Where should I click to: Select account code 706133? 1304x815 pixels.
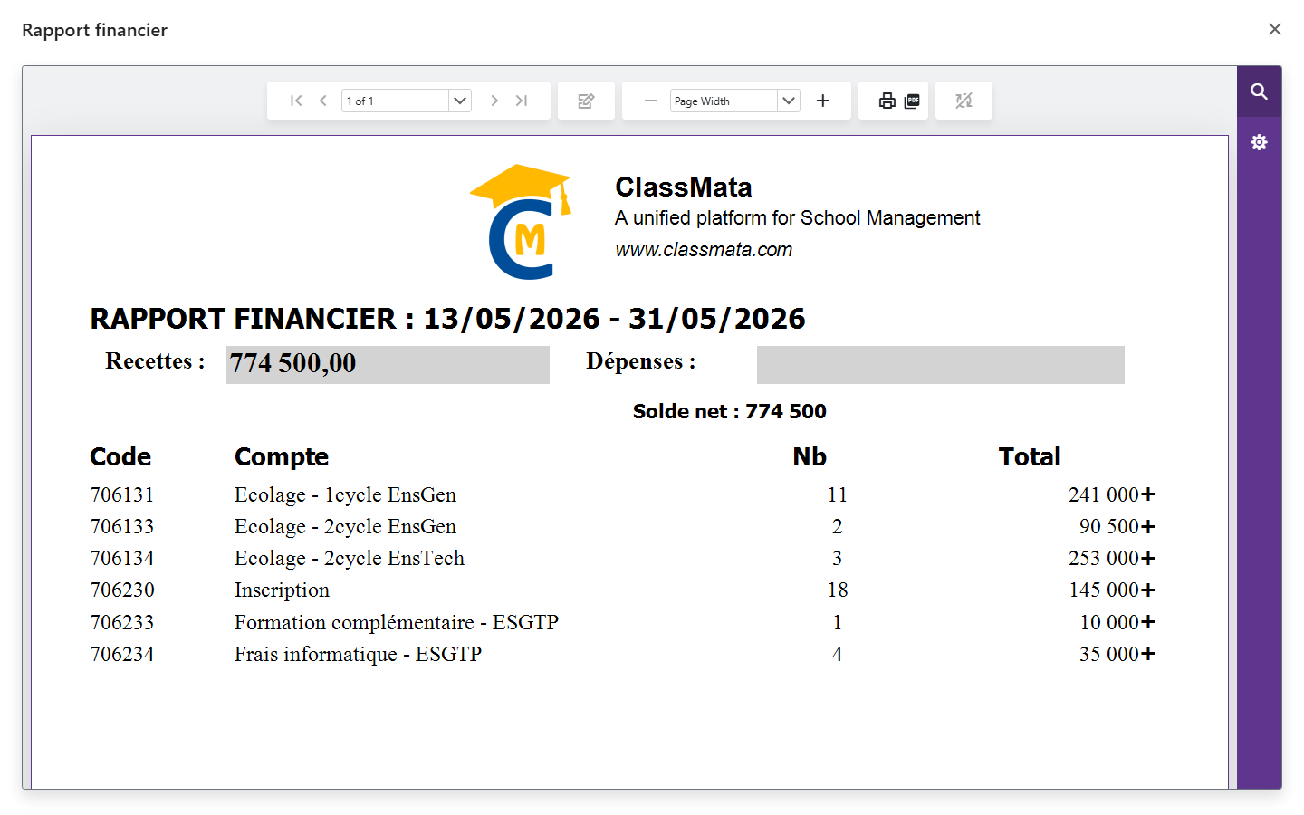122,526
